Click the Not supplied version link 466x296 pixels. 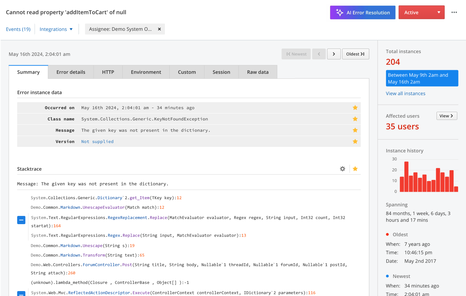(x=97, y=141)
